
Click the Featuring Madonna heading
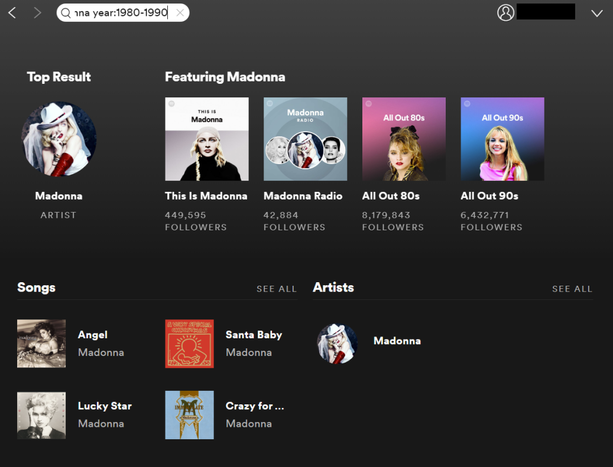tap(225, 77)
